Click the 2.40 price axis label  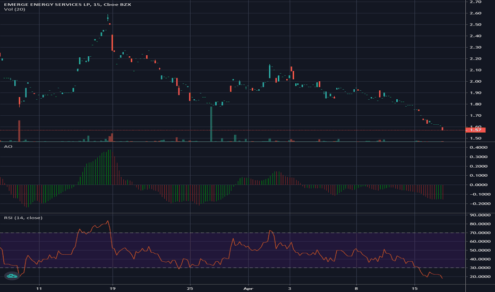click(475, 36)
